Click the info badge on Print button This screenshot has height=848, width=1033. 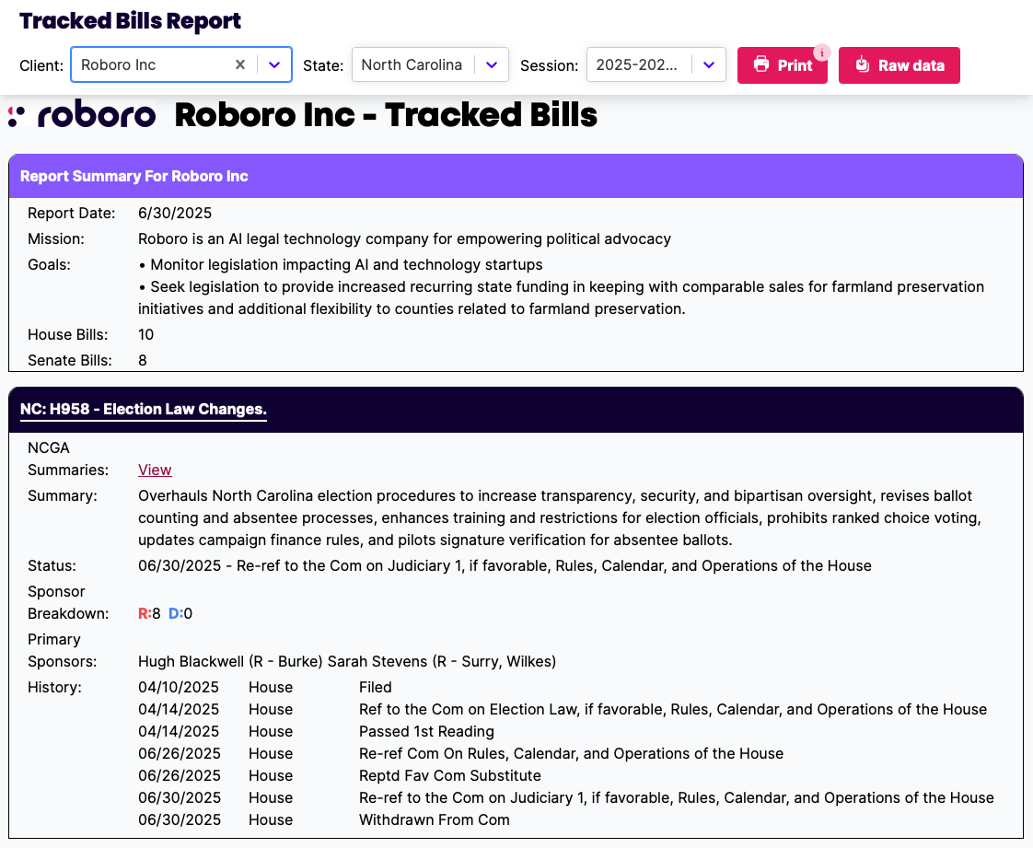pos(821,52)
